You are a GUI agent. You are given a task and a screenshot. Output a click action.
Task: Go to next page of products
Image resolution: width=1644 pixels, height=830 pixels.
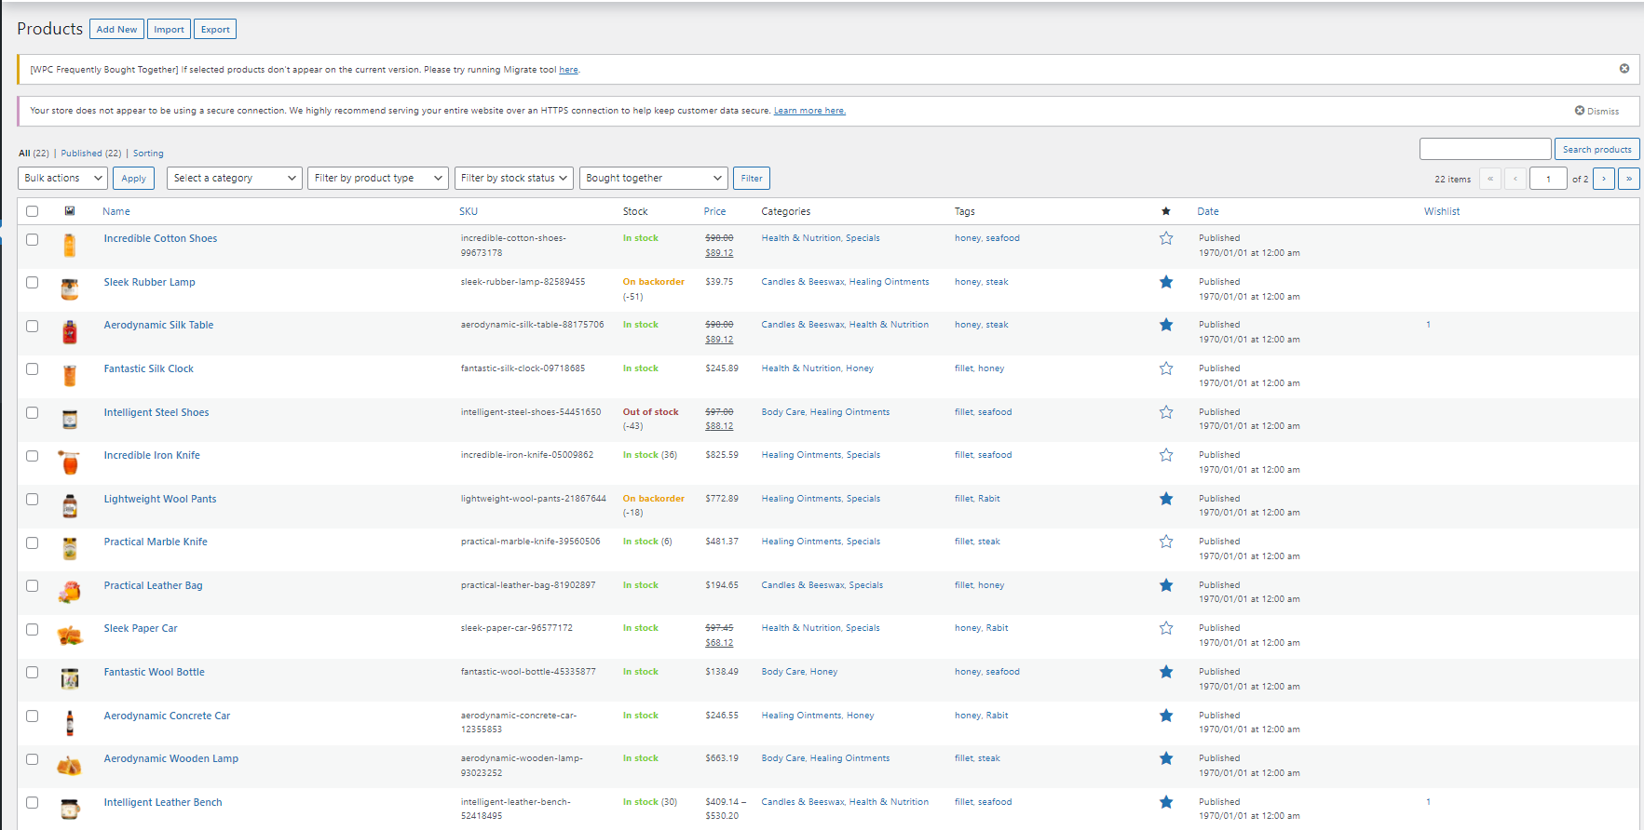click(x=1603, y=179)
